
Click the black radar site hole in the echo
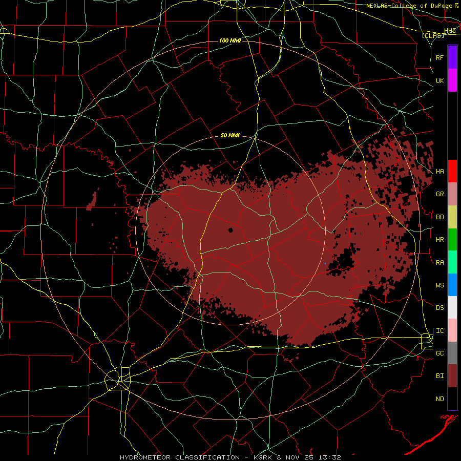point(230,230)
